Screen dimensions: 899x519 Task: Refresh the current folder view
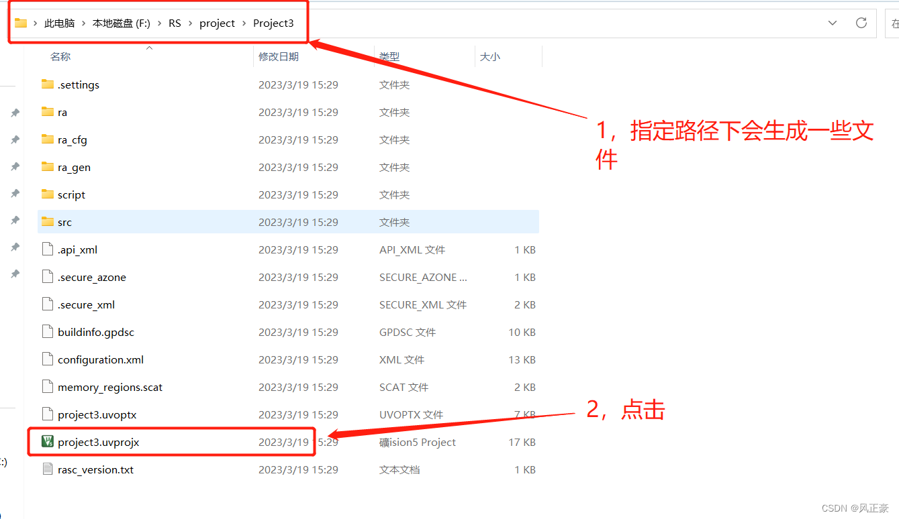pos(861,23)
